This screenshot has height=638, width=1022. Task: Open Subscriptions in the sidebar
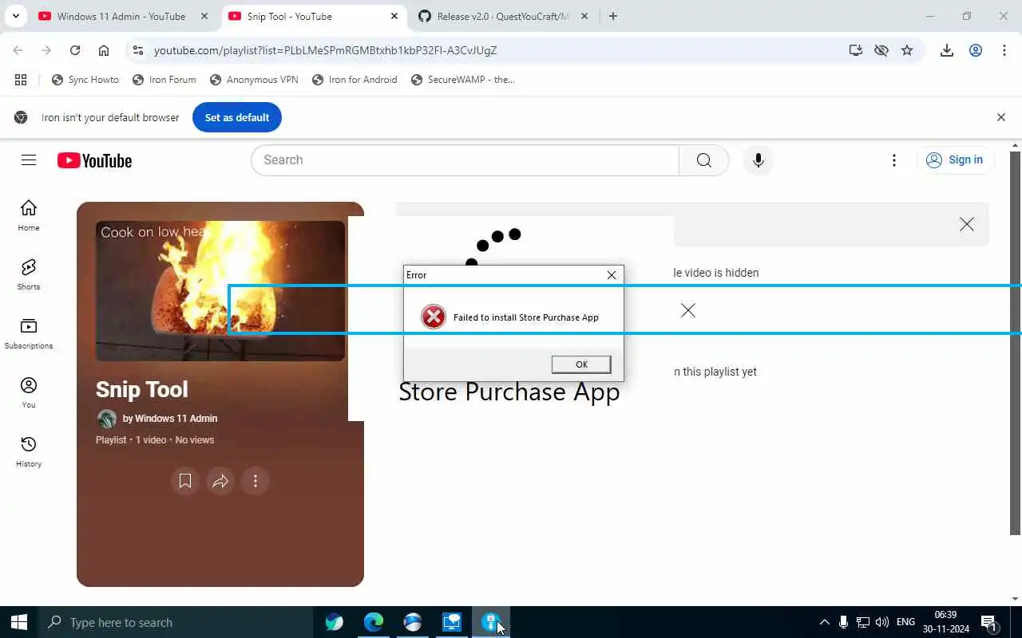[x=29, y=333]
